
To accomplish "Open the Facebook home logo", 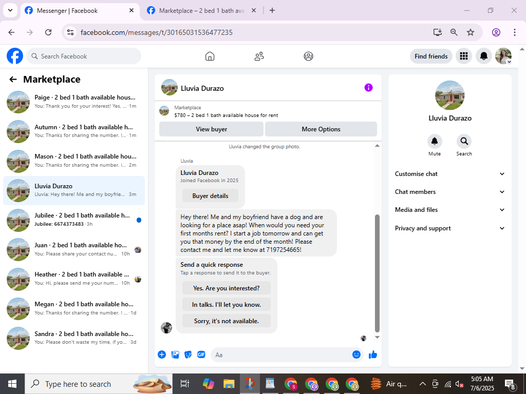I will (x=15, y=56).
